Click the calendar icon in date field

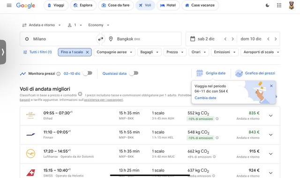pos(193,39)
